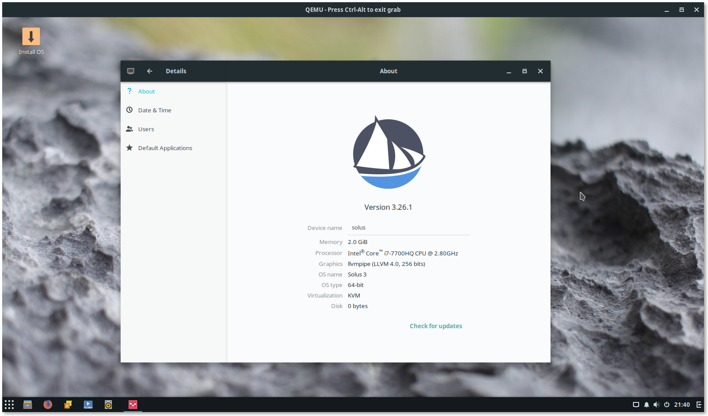Click the Check for updates link
Viewport: 708px width, 416px height.
coord(436,326)
